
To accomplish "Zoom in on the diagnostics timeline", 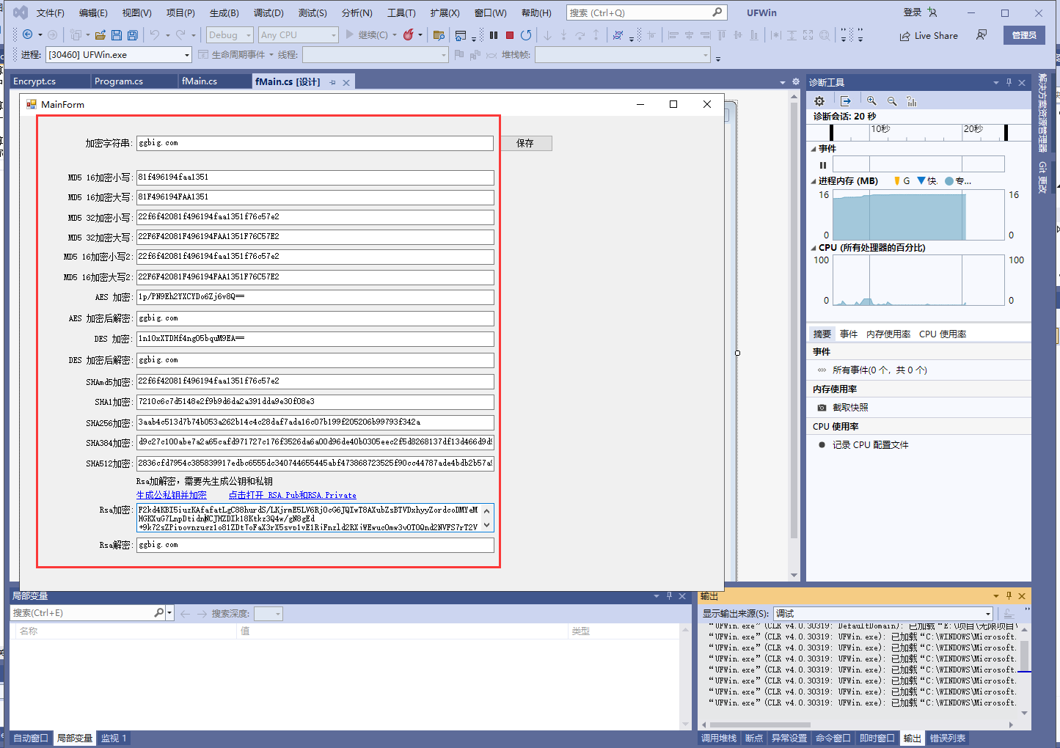I will tap(871, 101).
